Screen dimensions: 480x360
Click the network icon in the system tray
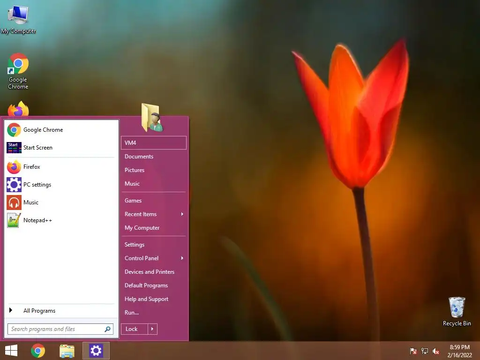point(425,351)
